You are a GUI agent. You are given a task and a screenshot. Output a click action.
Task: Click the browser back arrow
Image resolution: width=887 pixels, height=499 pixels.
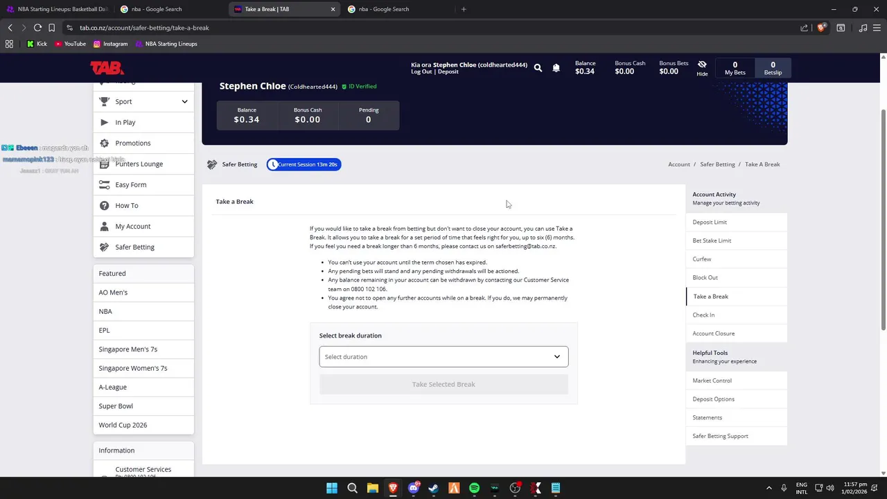(x=10, y=28)
